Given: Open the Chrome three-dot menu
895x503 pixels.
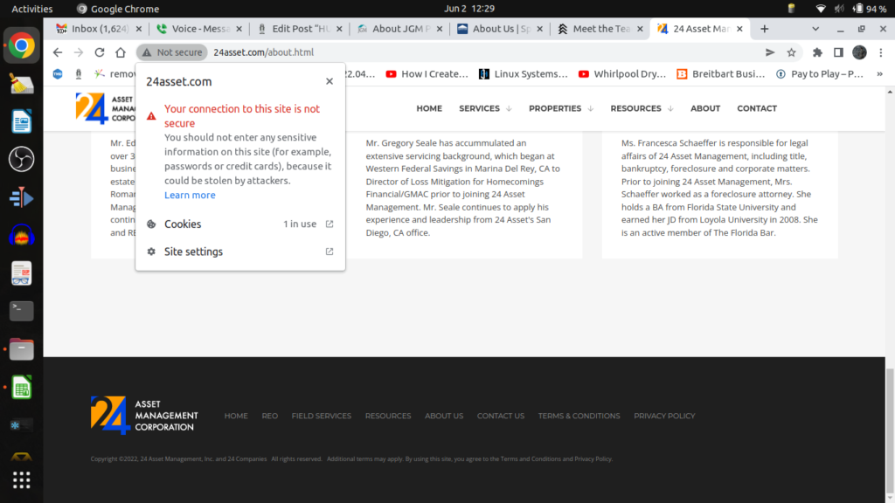Looking at the screenshot, I should click(x=881, y=52).
